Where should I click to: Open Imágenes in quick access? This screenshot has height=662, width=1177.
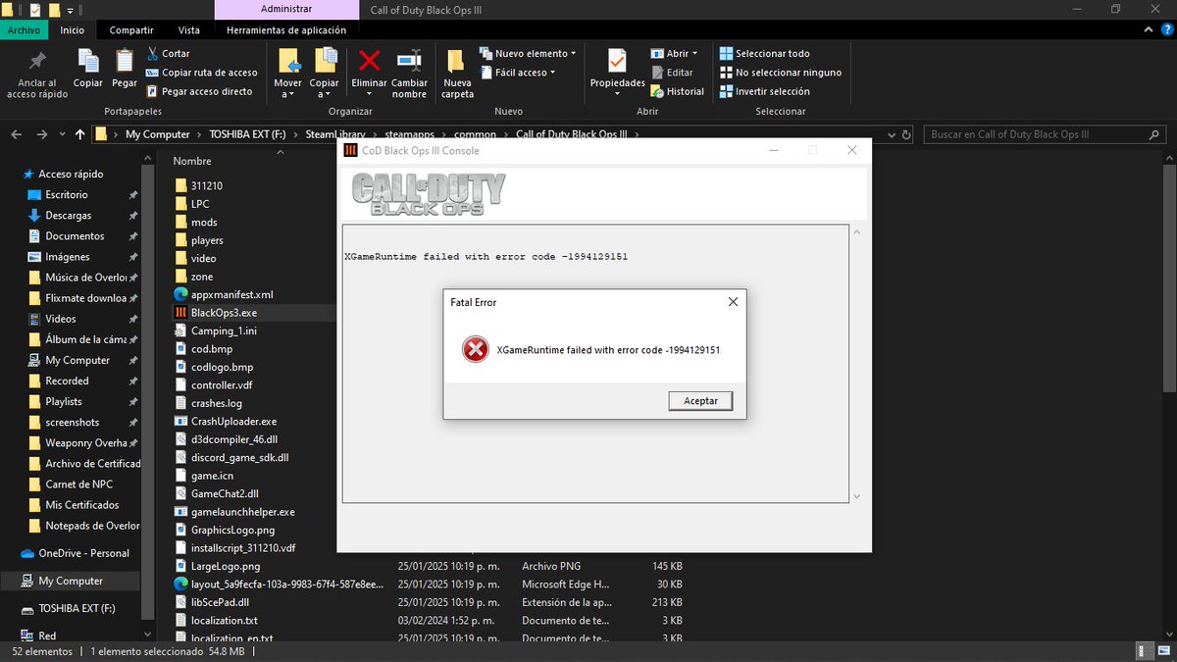coord(67,256)
